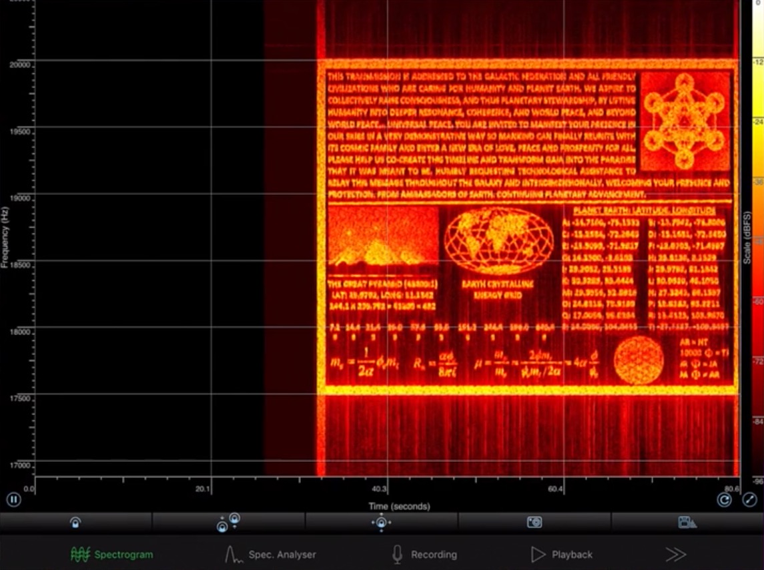Click the flower of life circle image

point(639,360)
